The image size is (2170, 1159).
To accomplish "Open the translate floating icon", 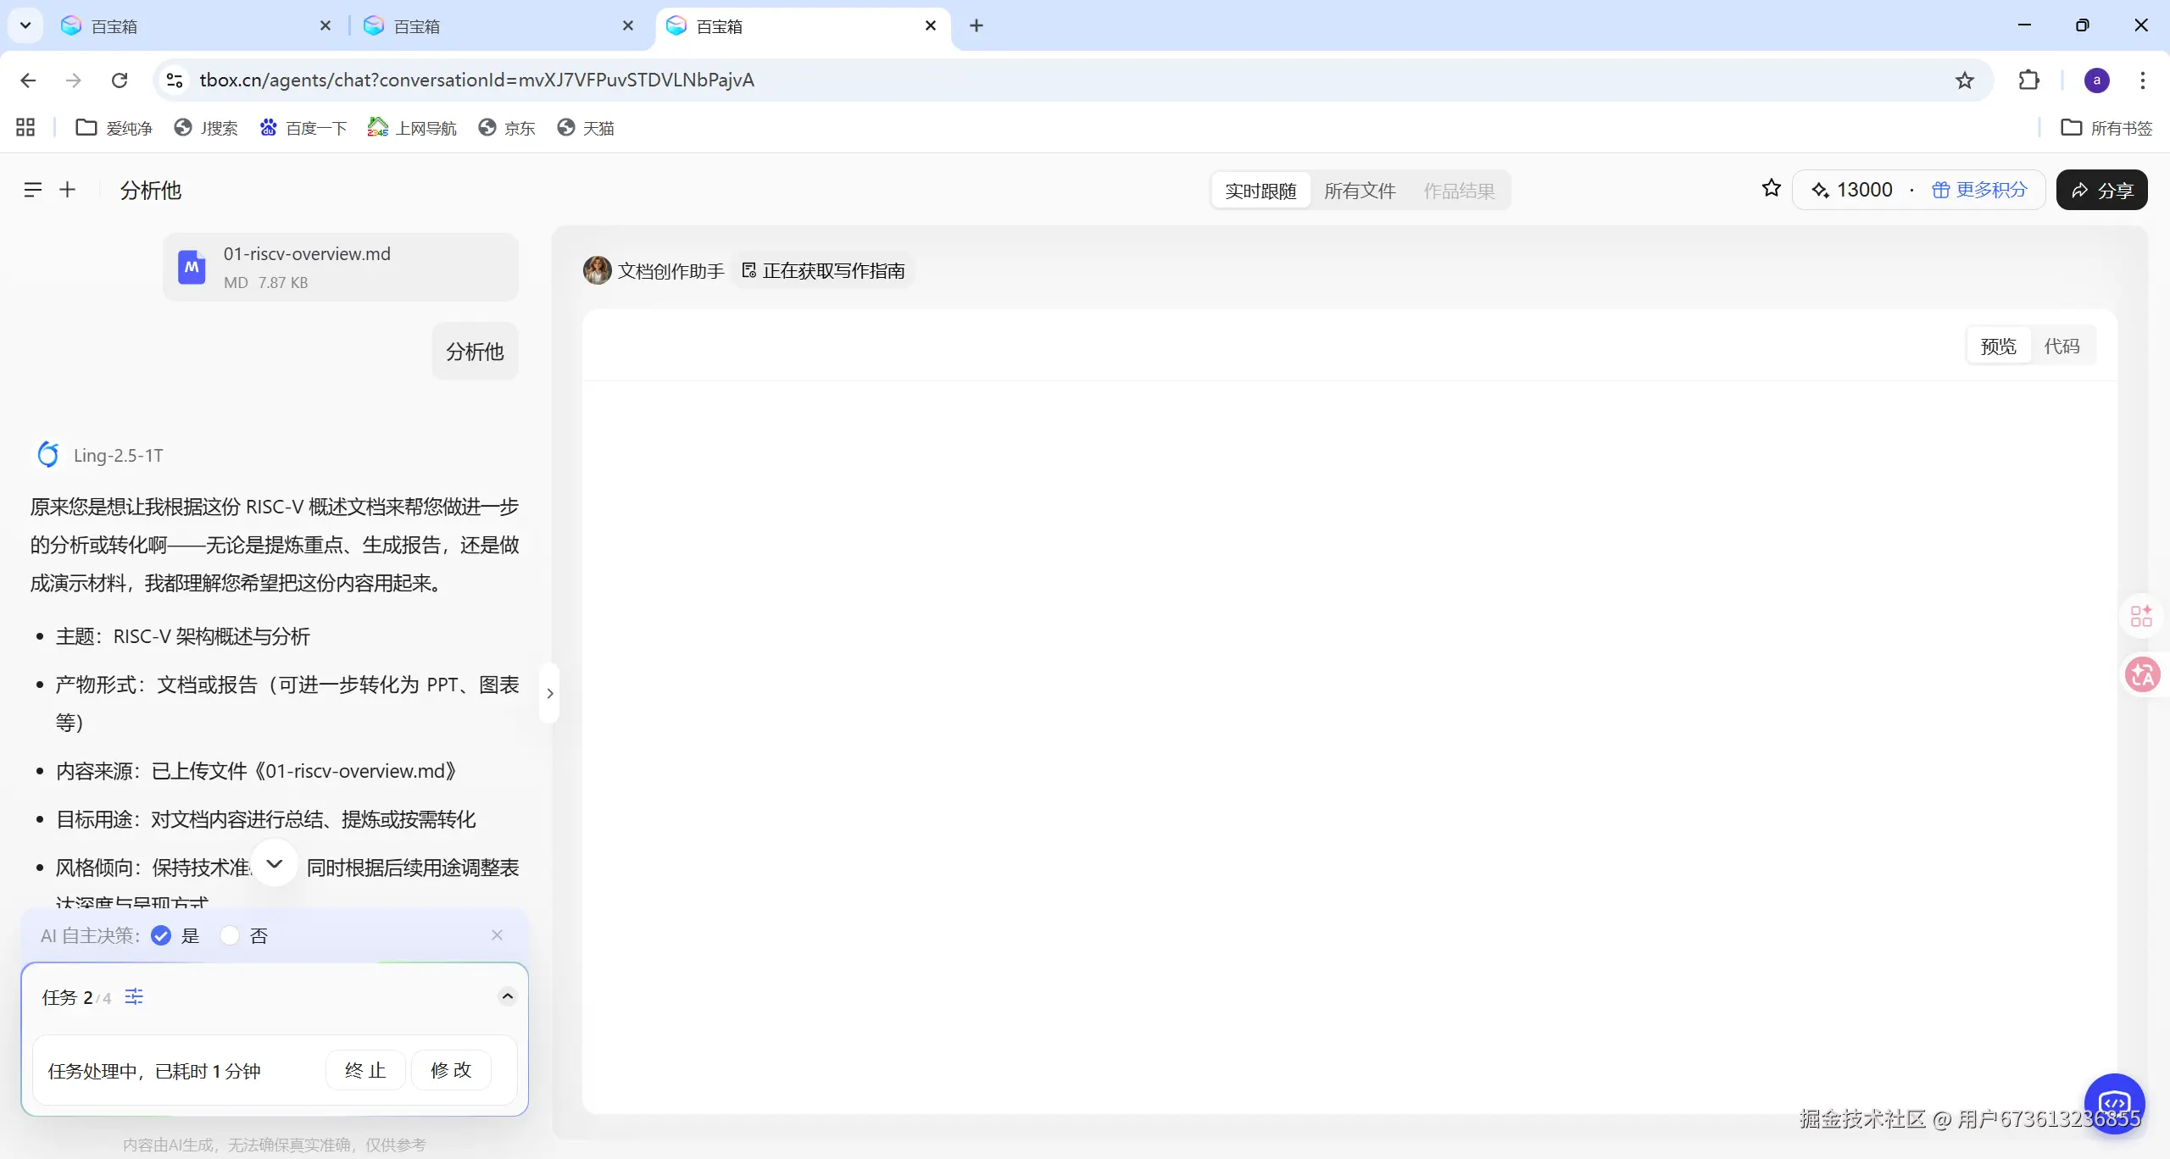I will pos(2142,675).
